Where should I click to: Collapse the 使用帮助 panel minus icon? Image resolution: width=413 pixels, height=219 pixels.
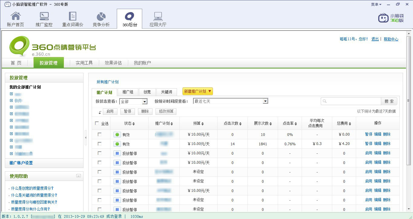[x=79, y=176]
